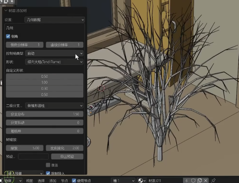Toggle the 使用节点 checkbox
This screenshot has width=239, height=183.
coord(74,181)
